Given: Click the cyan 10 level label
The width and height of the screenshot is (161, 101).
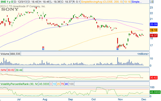Looking at the screenshot, I should pyautogui.click(x=54, y=84).
